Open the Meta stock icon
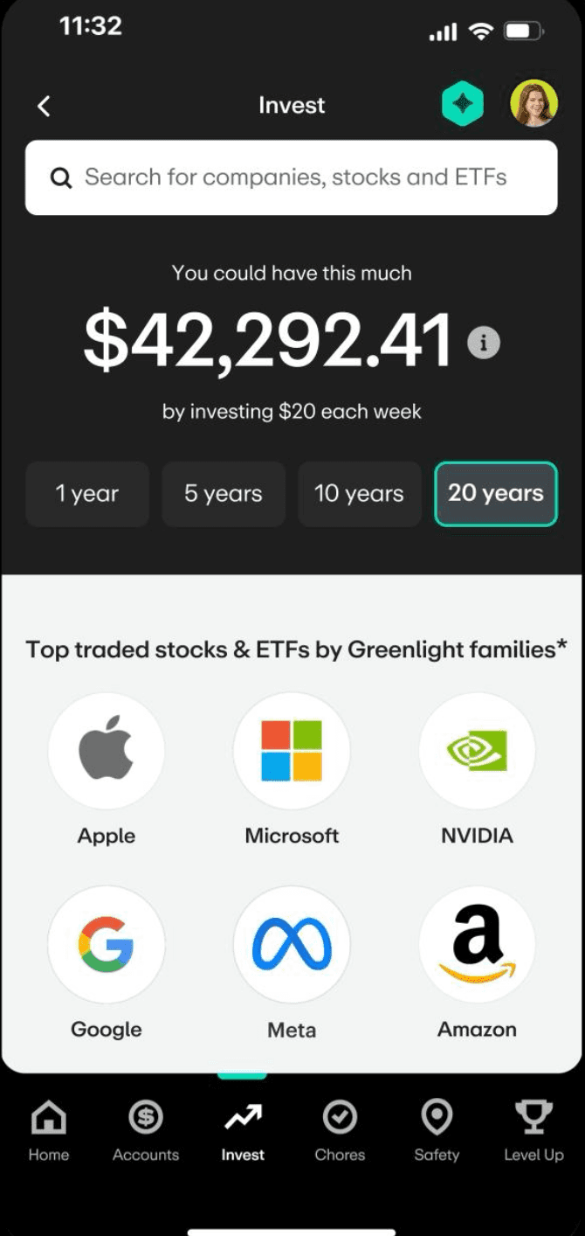This screenshot has height=1236, width=585. 292,945
